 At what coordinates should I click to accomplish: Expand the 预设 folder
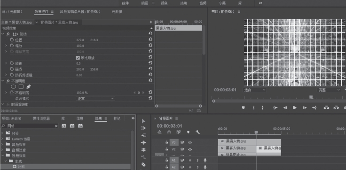click(2, 133)
